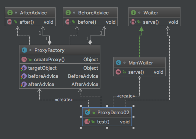This screenshot has height=139, width=196.
Task: Click the ProxyFactory class icon
Action: pos(24,50)
